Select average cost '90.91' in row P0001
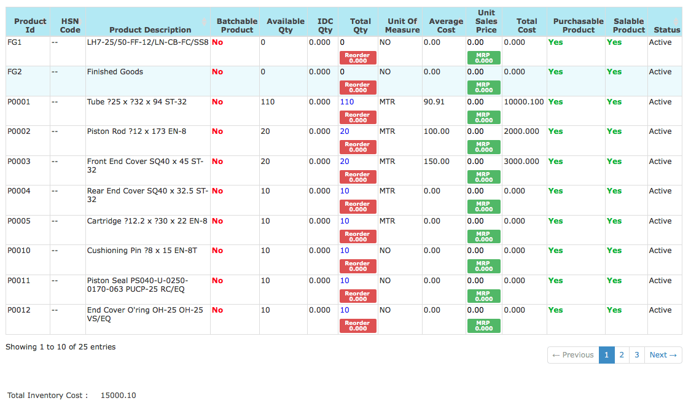Screen dimensions: 691x406 click(x=434, y=102)
